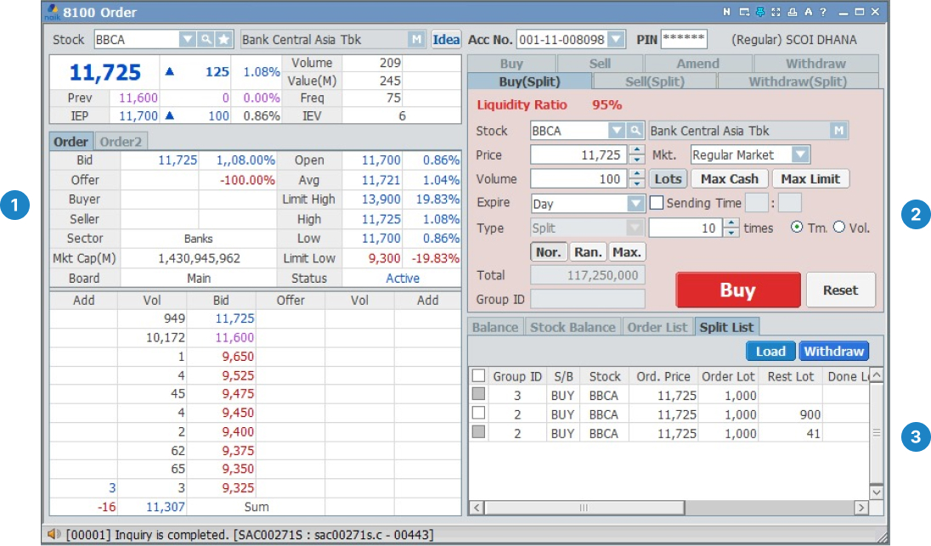Open help via the question mark icon
931x546 pixels.
click(x=823, y=12)
